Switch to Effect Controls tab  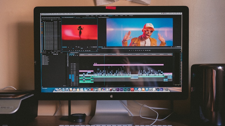pyautogui.click(x=78, y=17)
